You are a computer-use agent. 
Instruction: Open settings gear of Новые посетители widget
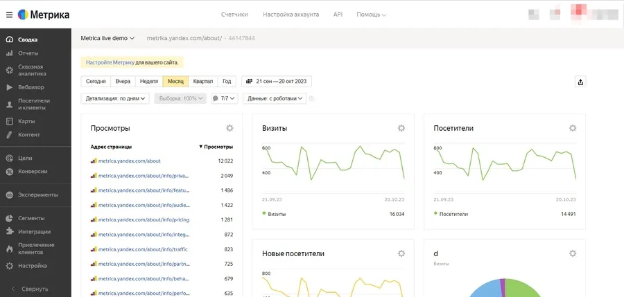[x=401, y=253]
